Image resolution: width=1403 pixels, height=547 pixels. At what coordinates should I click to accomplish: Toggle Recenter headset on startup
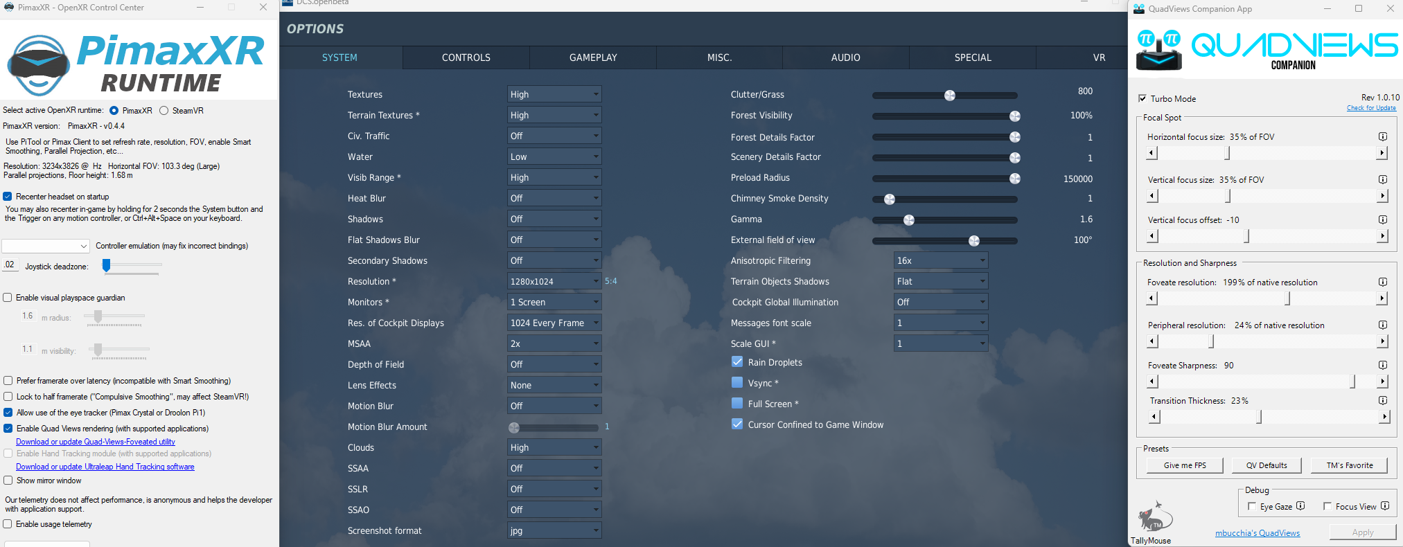click(8, 197)
